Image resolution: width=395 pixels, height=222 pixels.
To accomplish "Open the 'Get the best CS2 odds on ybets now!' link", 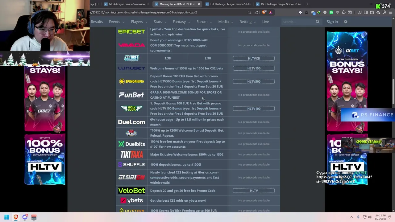I will (x=178, y=200).
